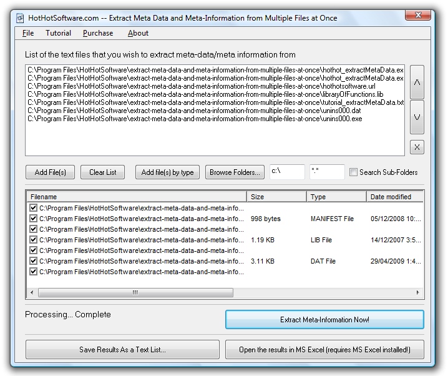Image resolution: width=448 pixels, height=376 pixels.
Task: Uncheck the 1.19 KB LIB File row checkbox
Action: (x=34, y=240)
